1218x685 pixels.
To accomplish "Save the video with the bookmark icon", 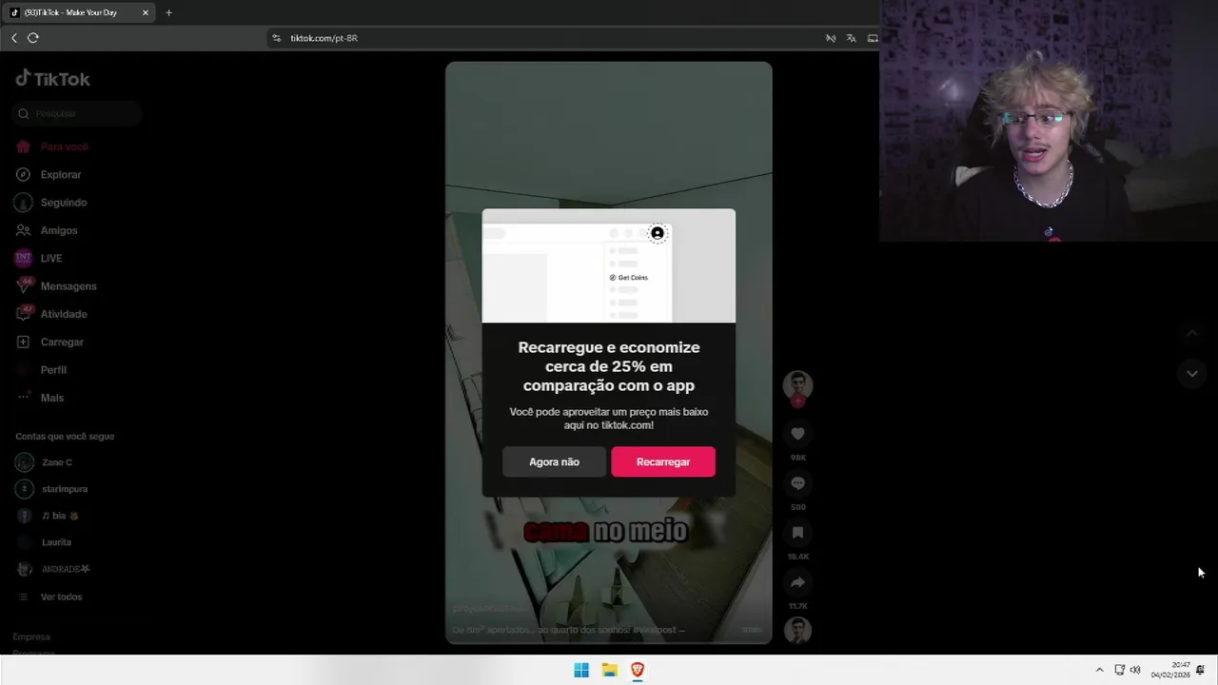I will (x=797, y=533).
